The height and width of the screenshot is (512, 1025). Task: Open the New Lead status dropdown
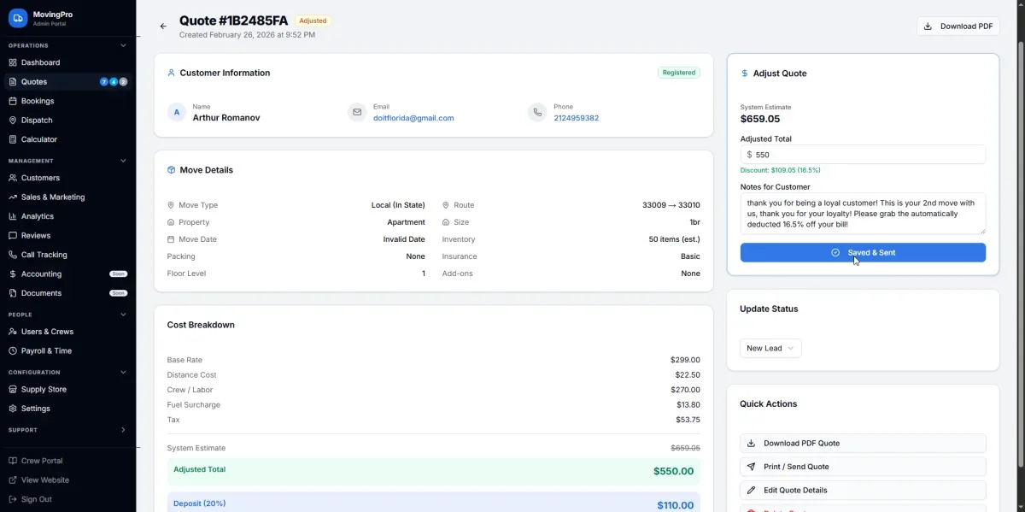coord(770,348)
